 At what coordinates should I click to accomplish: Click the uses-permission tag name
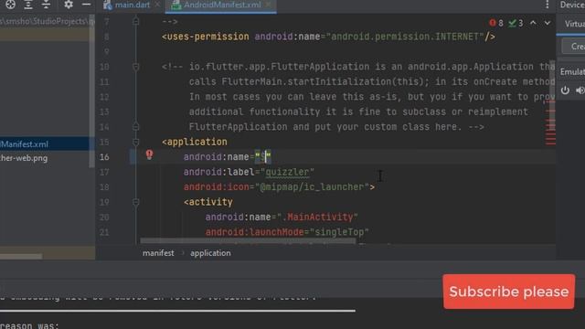pos(207,37)
